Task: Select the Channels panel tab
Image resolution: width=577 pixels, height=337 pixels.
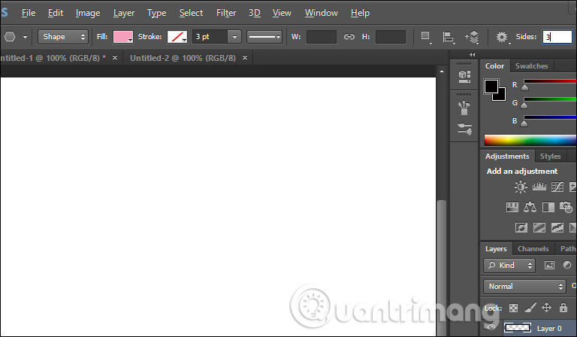Action: pyautogui.click(x=533, y=249)
